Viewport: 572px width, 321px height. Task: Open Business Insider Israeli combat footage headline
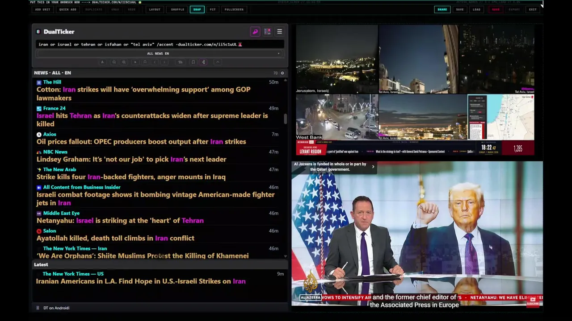[156, 198]
